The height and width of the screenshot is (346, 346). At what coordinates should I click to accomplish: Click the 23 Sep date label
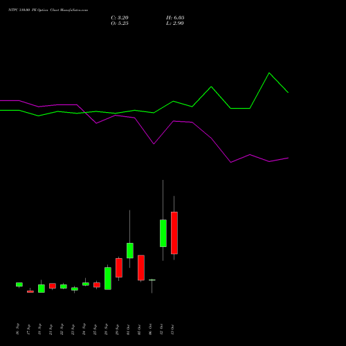(73, 329)
